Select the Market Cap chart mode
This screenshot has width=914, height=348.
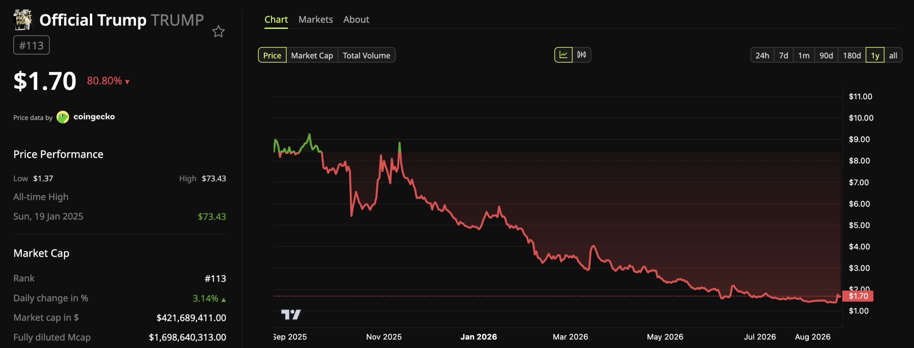(x=312, y=55)
